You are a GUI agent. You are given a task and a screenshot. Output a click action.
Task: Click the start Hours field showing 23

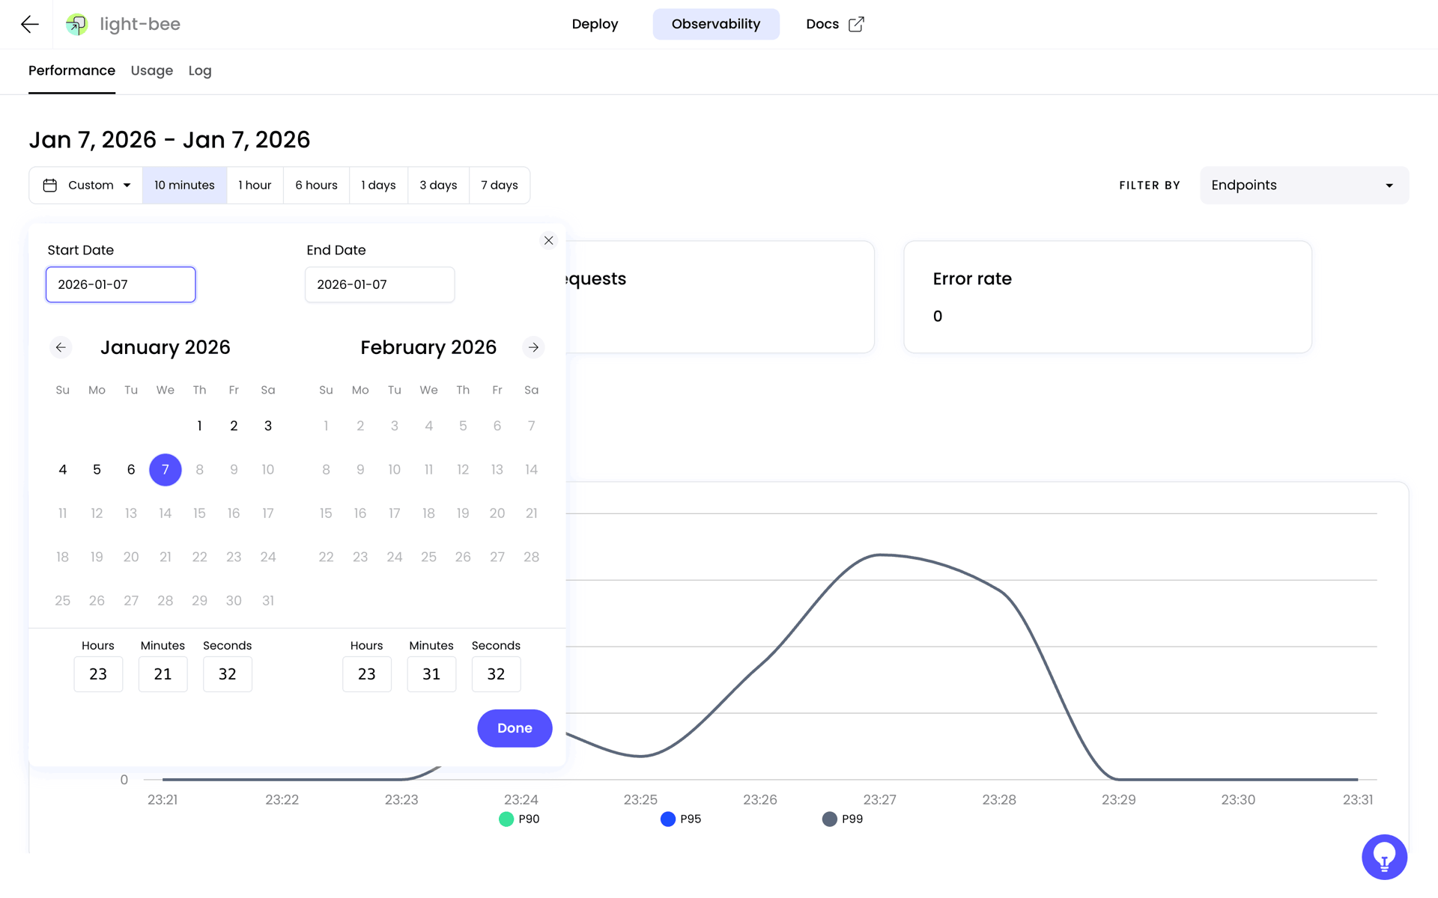pyautogui.click(x=98, y=674)
